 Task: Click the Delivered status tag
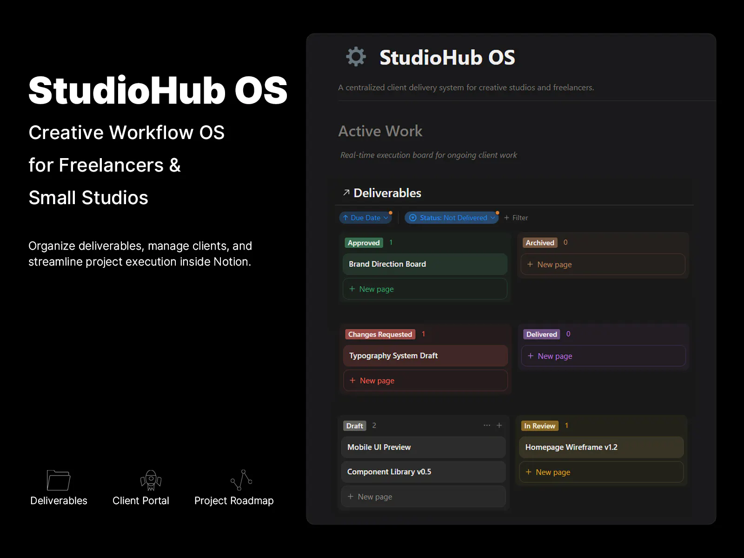[x=542, y=334]
